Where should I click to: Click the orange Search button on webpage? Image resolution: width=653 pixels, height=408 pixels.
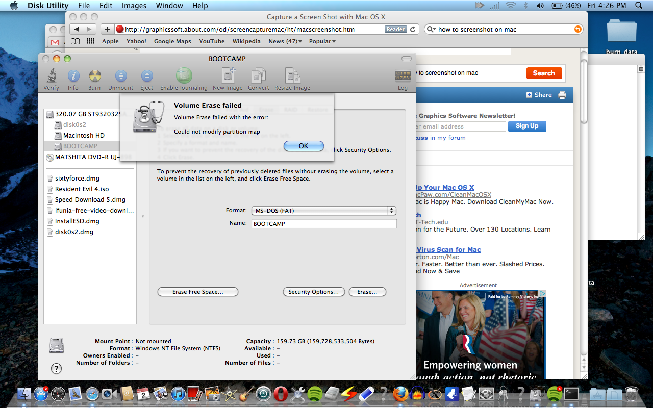(544, 73)
